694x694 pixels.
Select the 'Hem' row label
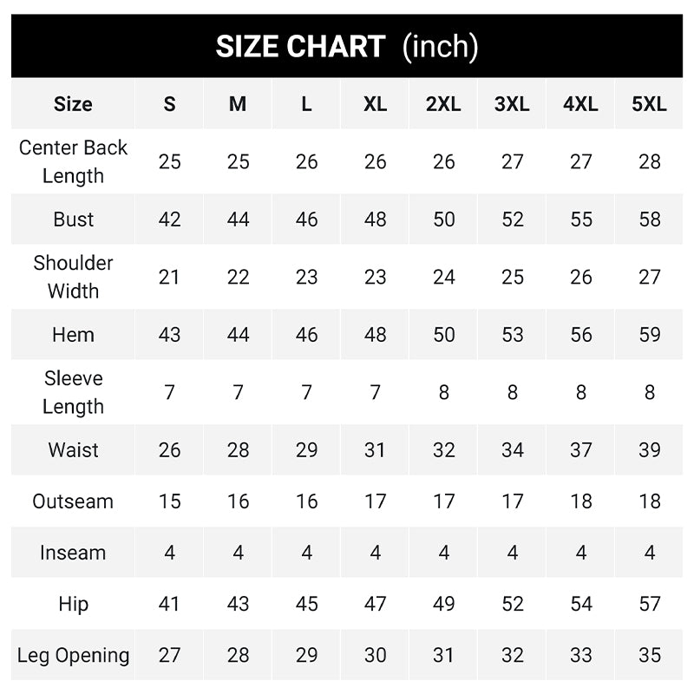click(73, 335)
